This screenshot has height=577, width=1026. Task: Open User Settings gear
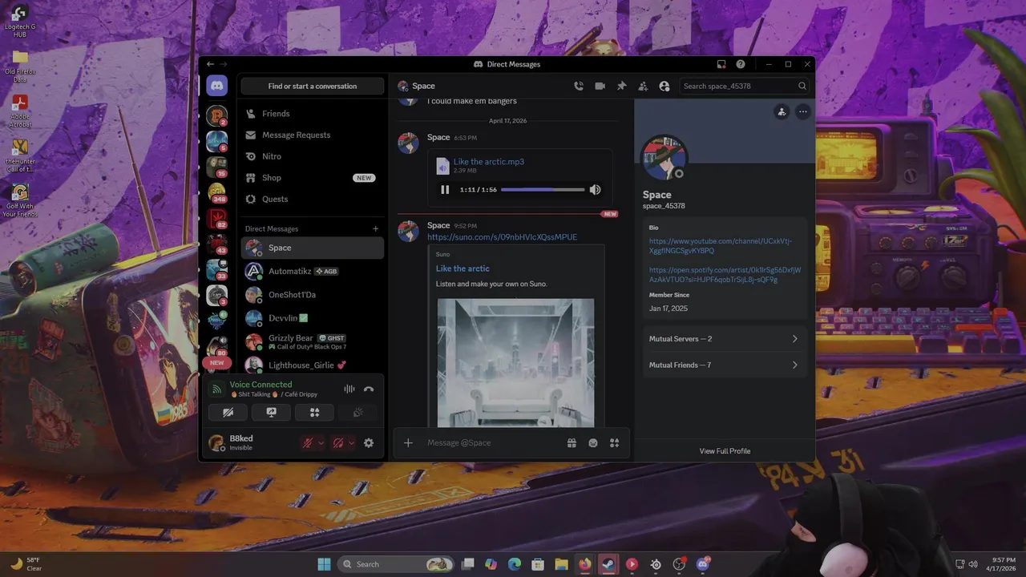[x=369, y=442]
